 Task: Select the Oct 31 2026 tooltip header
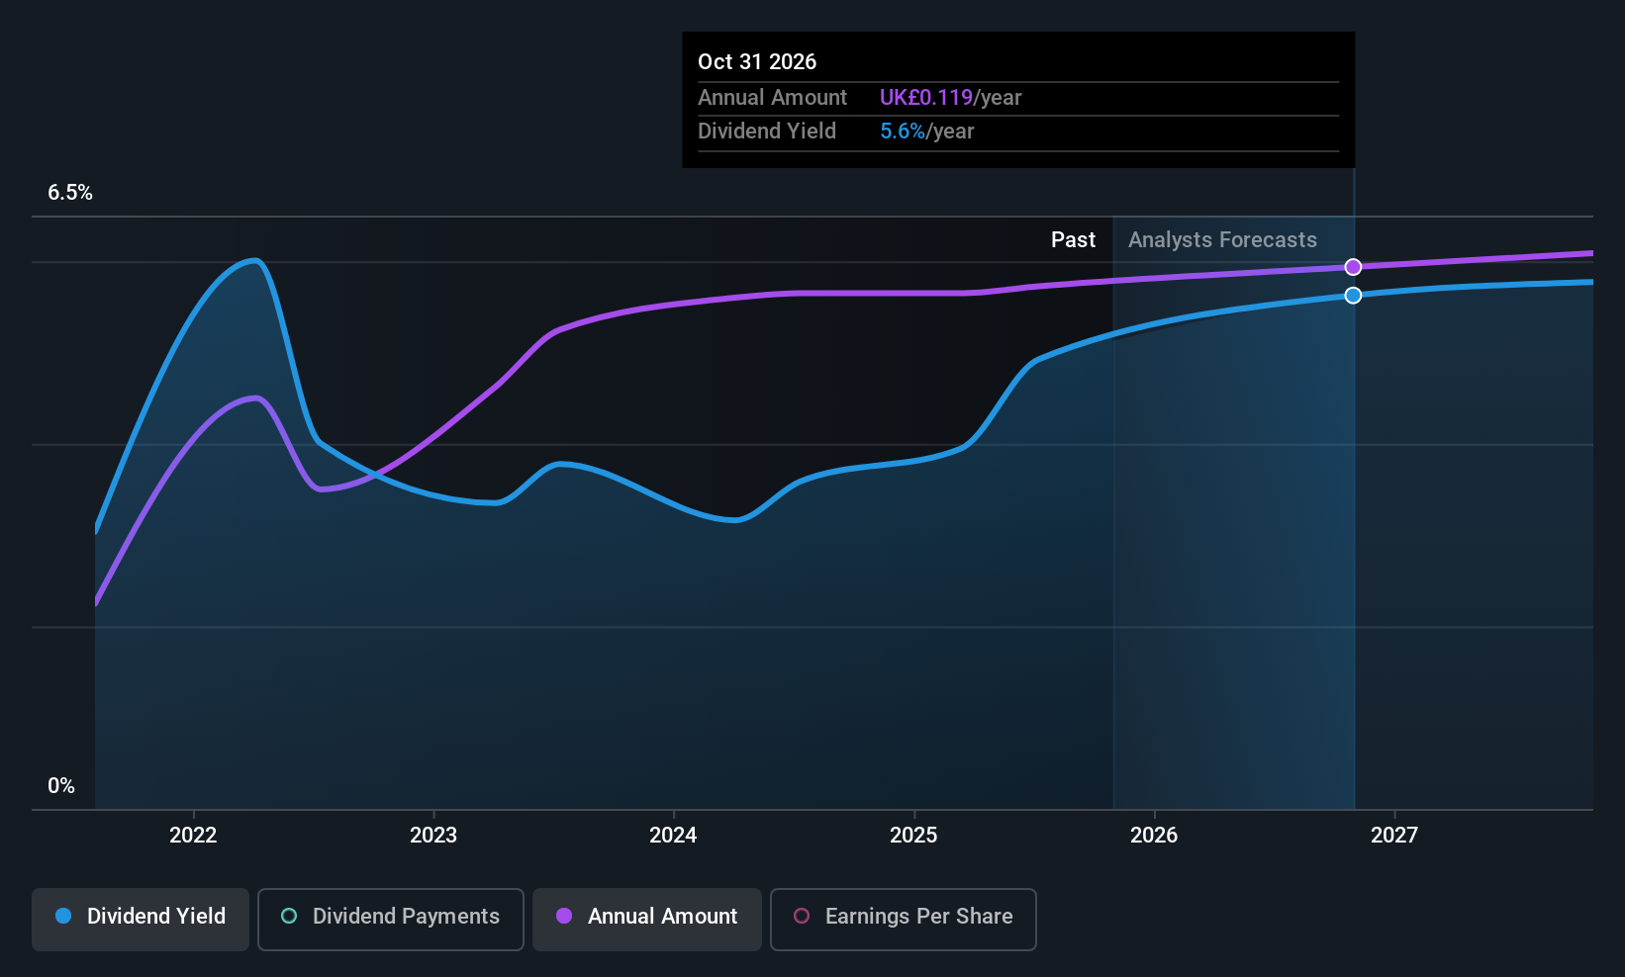(757, 61)
